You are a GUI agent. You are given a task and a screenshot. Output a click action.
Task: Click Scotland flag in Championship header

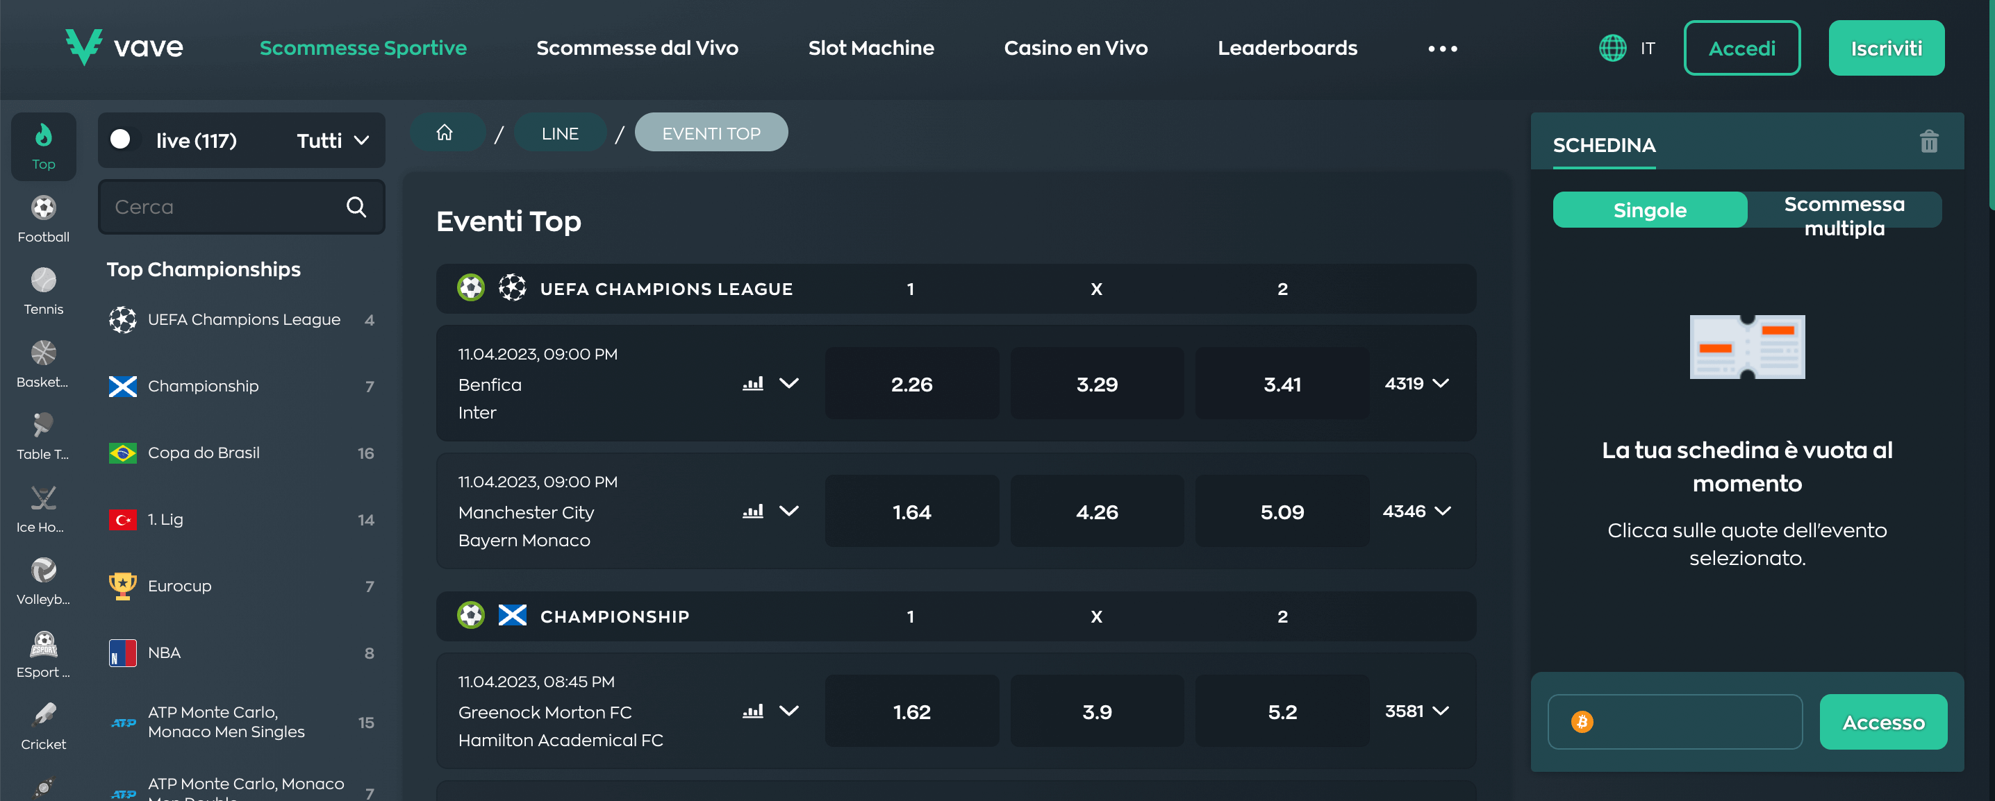(x=512, y=615)
